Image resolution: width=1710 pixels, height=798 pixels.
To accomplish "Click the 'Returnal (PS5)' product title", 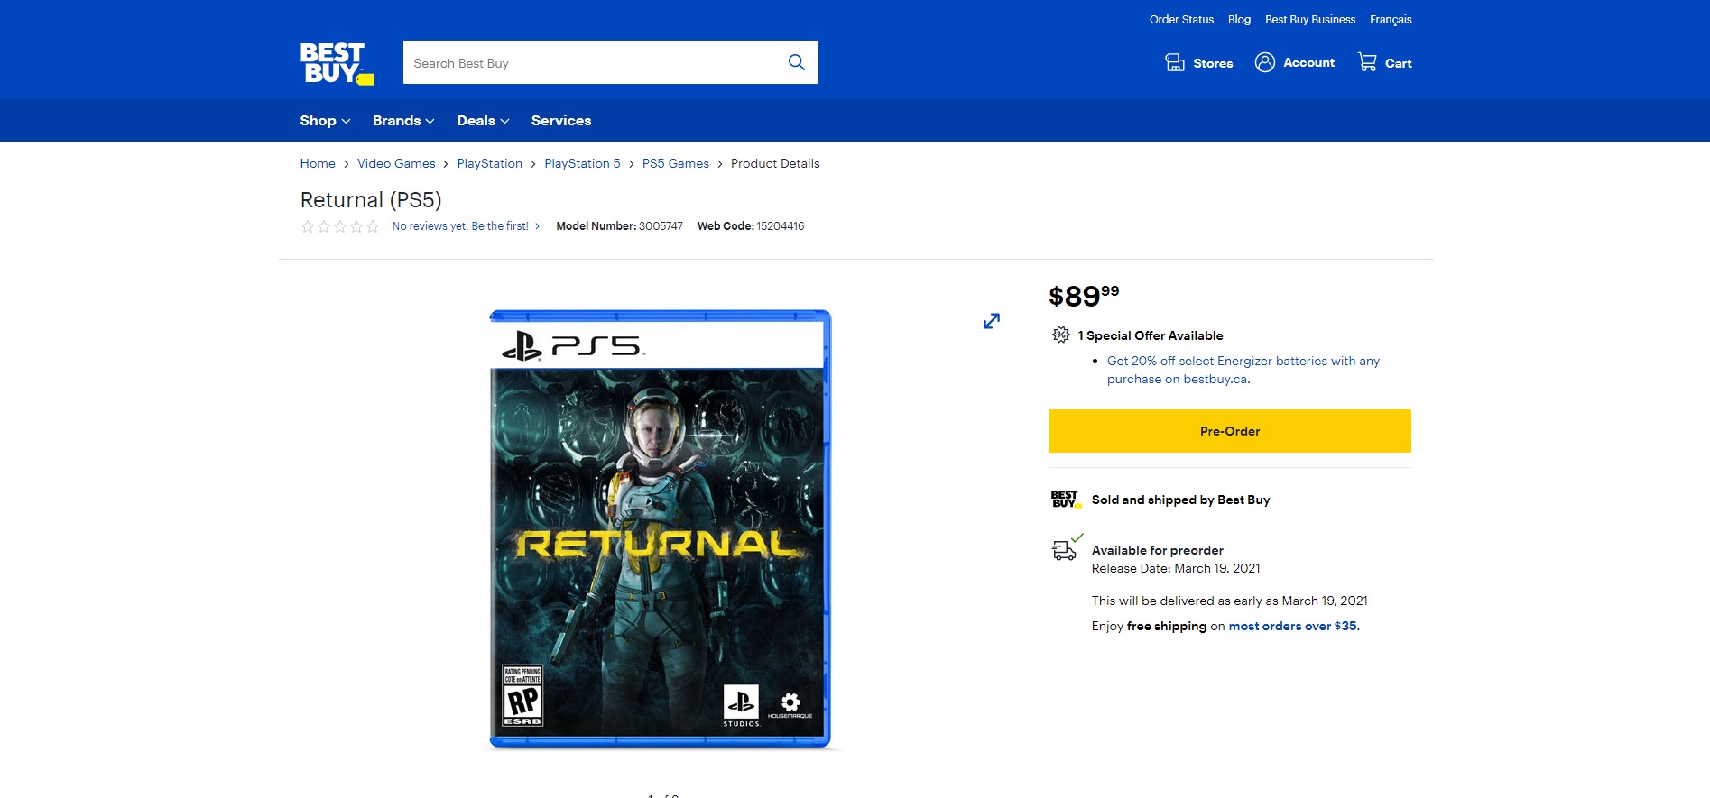I will coord(371,199).
